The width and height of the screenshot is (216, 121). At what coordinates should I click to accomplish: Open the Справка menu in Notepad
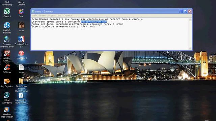click(x=67, y=15)
